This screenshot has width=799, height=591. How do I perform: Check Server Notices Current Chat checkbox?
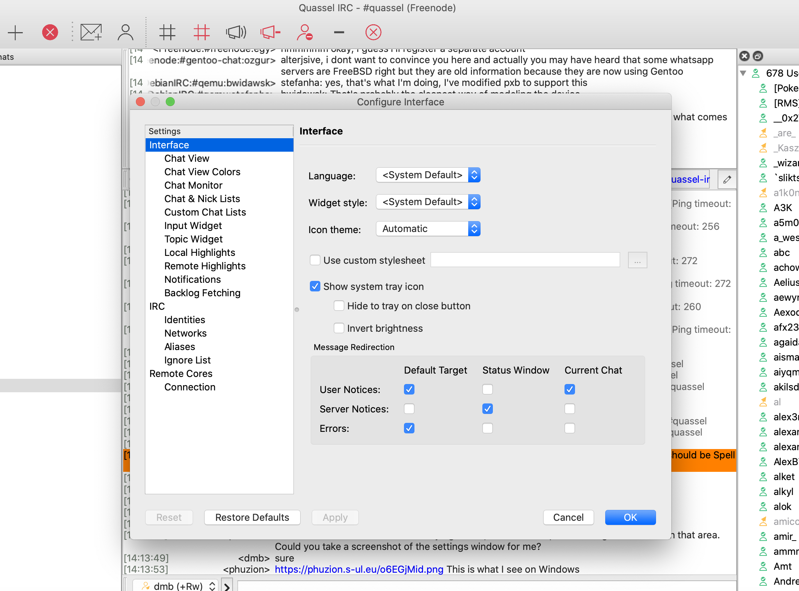(x=570, y=409)
